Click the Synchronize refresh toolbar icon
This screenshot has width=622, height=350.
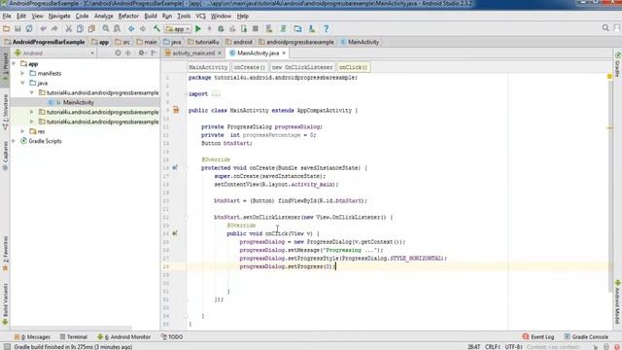(29, 28)
